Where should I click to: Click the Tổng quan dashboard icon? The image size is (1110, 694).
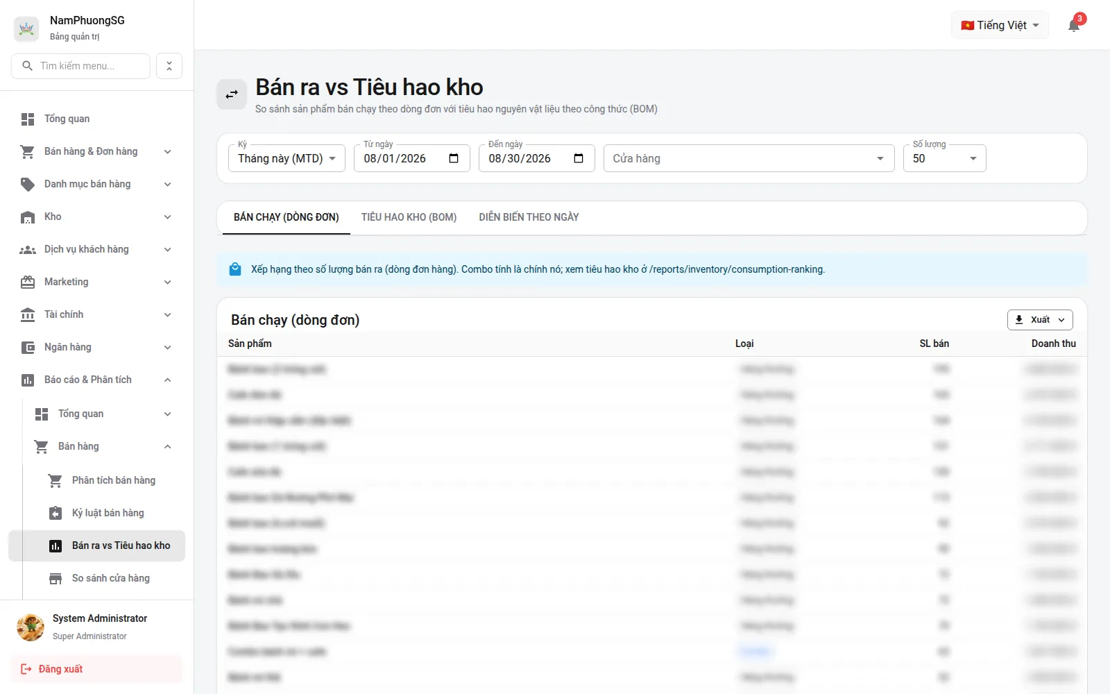(28, 119)
